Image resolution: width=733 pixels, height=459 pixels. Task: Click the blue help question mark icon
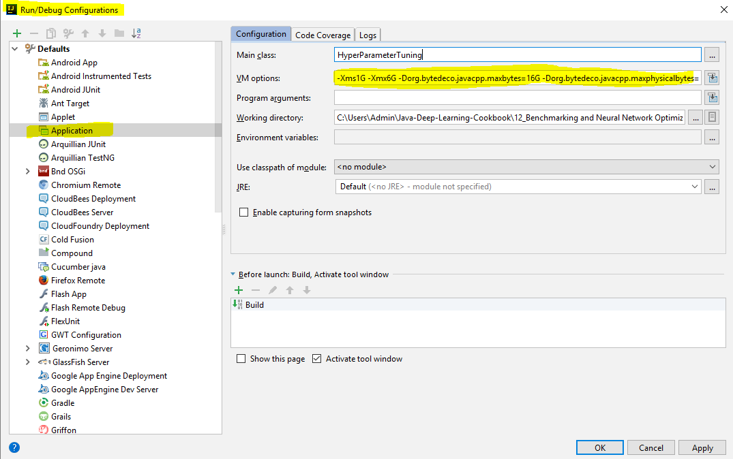click(14, 447)
